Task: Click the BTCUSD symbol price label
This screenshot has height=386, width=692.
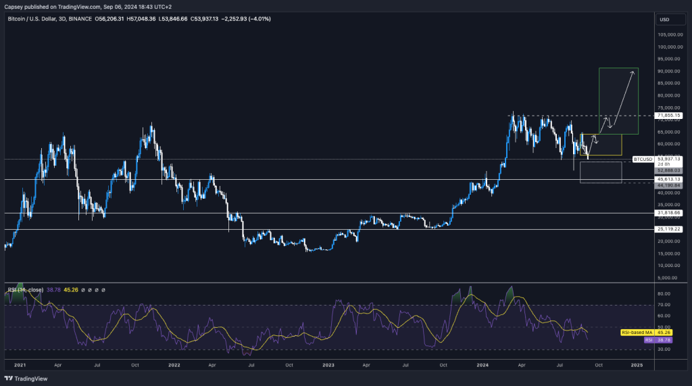Action: 643,159
